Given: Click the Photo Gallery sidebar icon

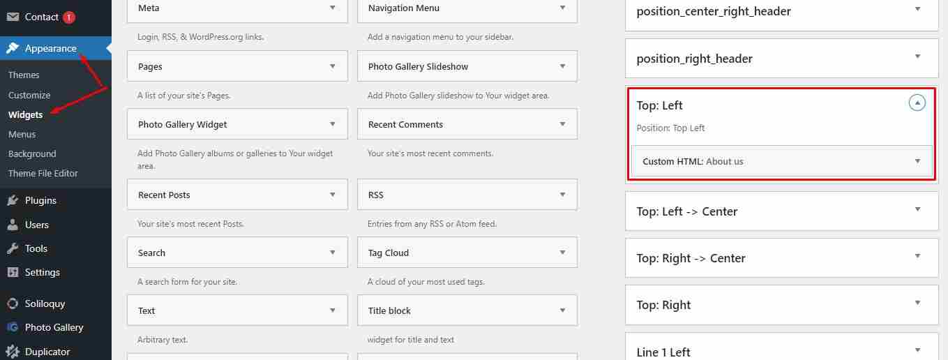Looking at the screenshot, I should (x=13, y=327).
